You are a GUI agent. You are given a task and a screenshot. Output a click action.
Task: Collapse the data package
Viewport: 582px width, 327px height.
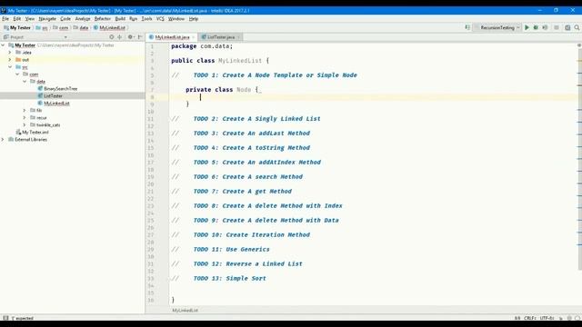[25, 82]
